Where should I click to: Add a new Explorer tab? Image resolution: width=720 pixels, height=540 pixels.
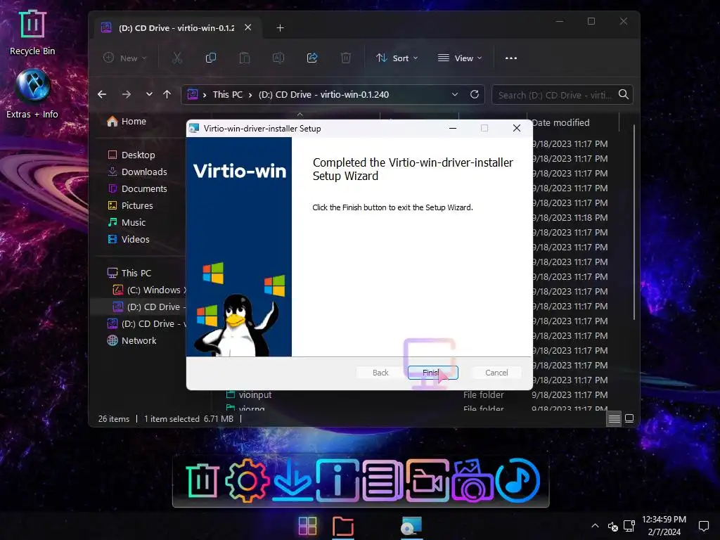point(280,28)
